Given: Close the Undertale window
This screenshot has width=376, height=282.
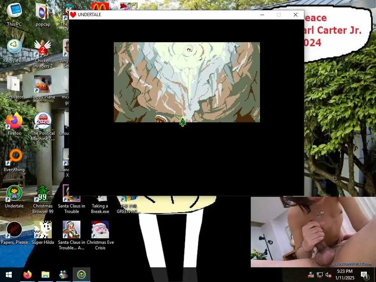Looking at the screenshot, I should click(x=296, y=15).
